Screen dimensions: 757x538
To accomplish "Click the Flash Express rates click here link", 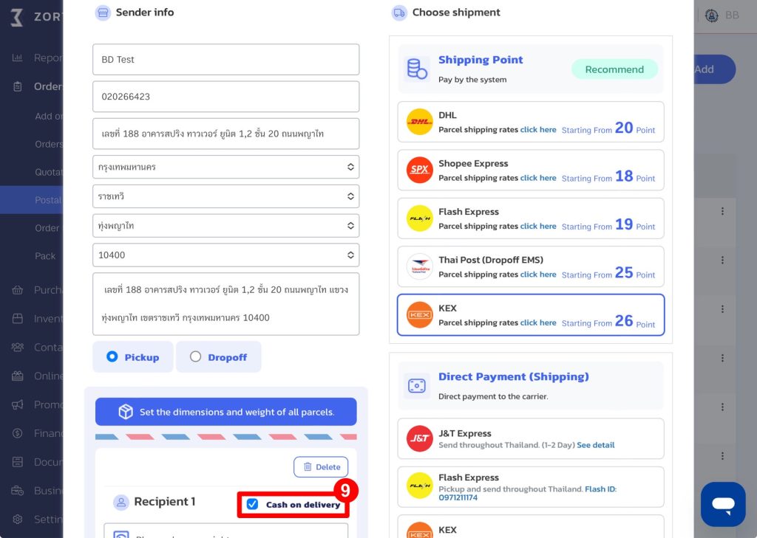I will (538, 226).
